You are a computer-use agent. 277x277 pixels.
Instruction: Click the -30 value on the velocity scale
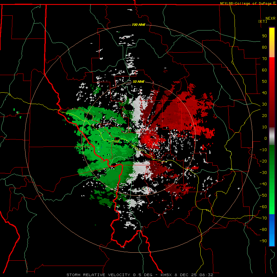[x=263, y=173]
